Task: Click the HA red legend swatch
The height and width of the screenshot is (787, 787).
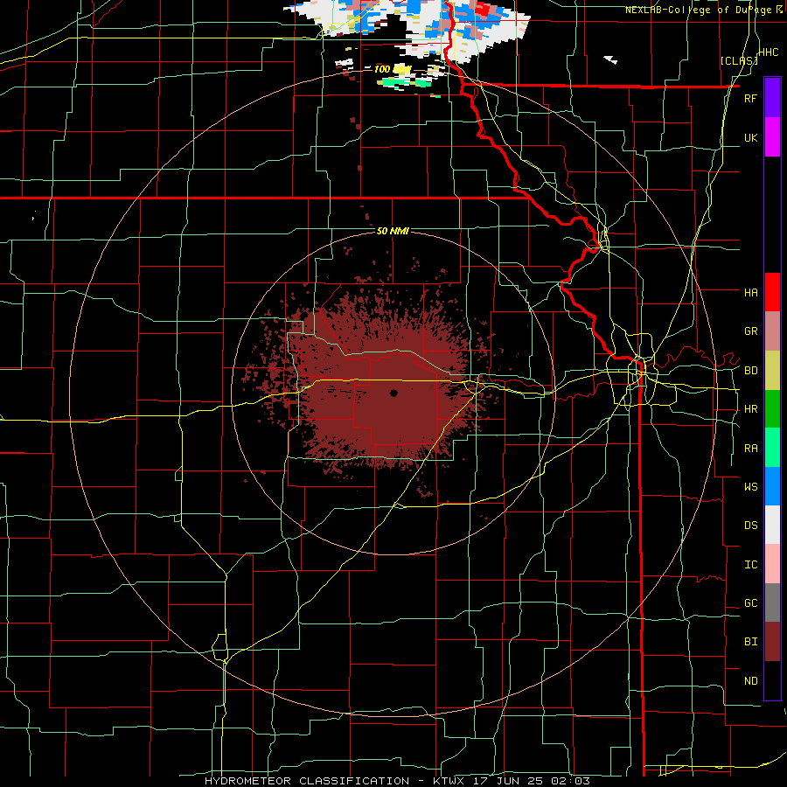Action: point(772,292)
